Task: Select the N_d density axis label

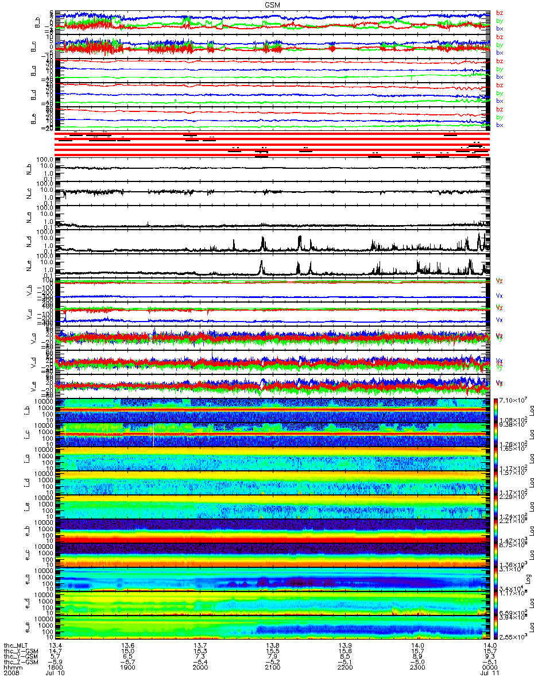Action: [29, 242]
